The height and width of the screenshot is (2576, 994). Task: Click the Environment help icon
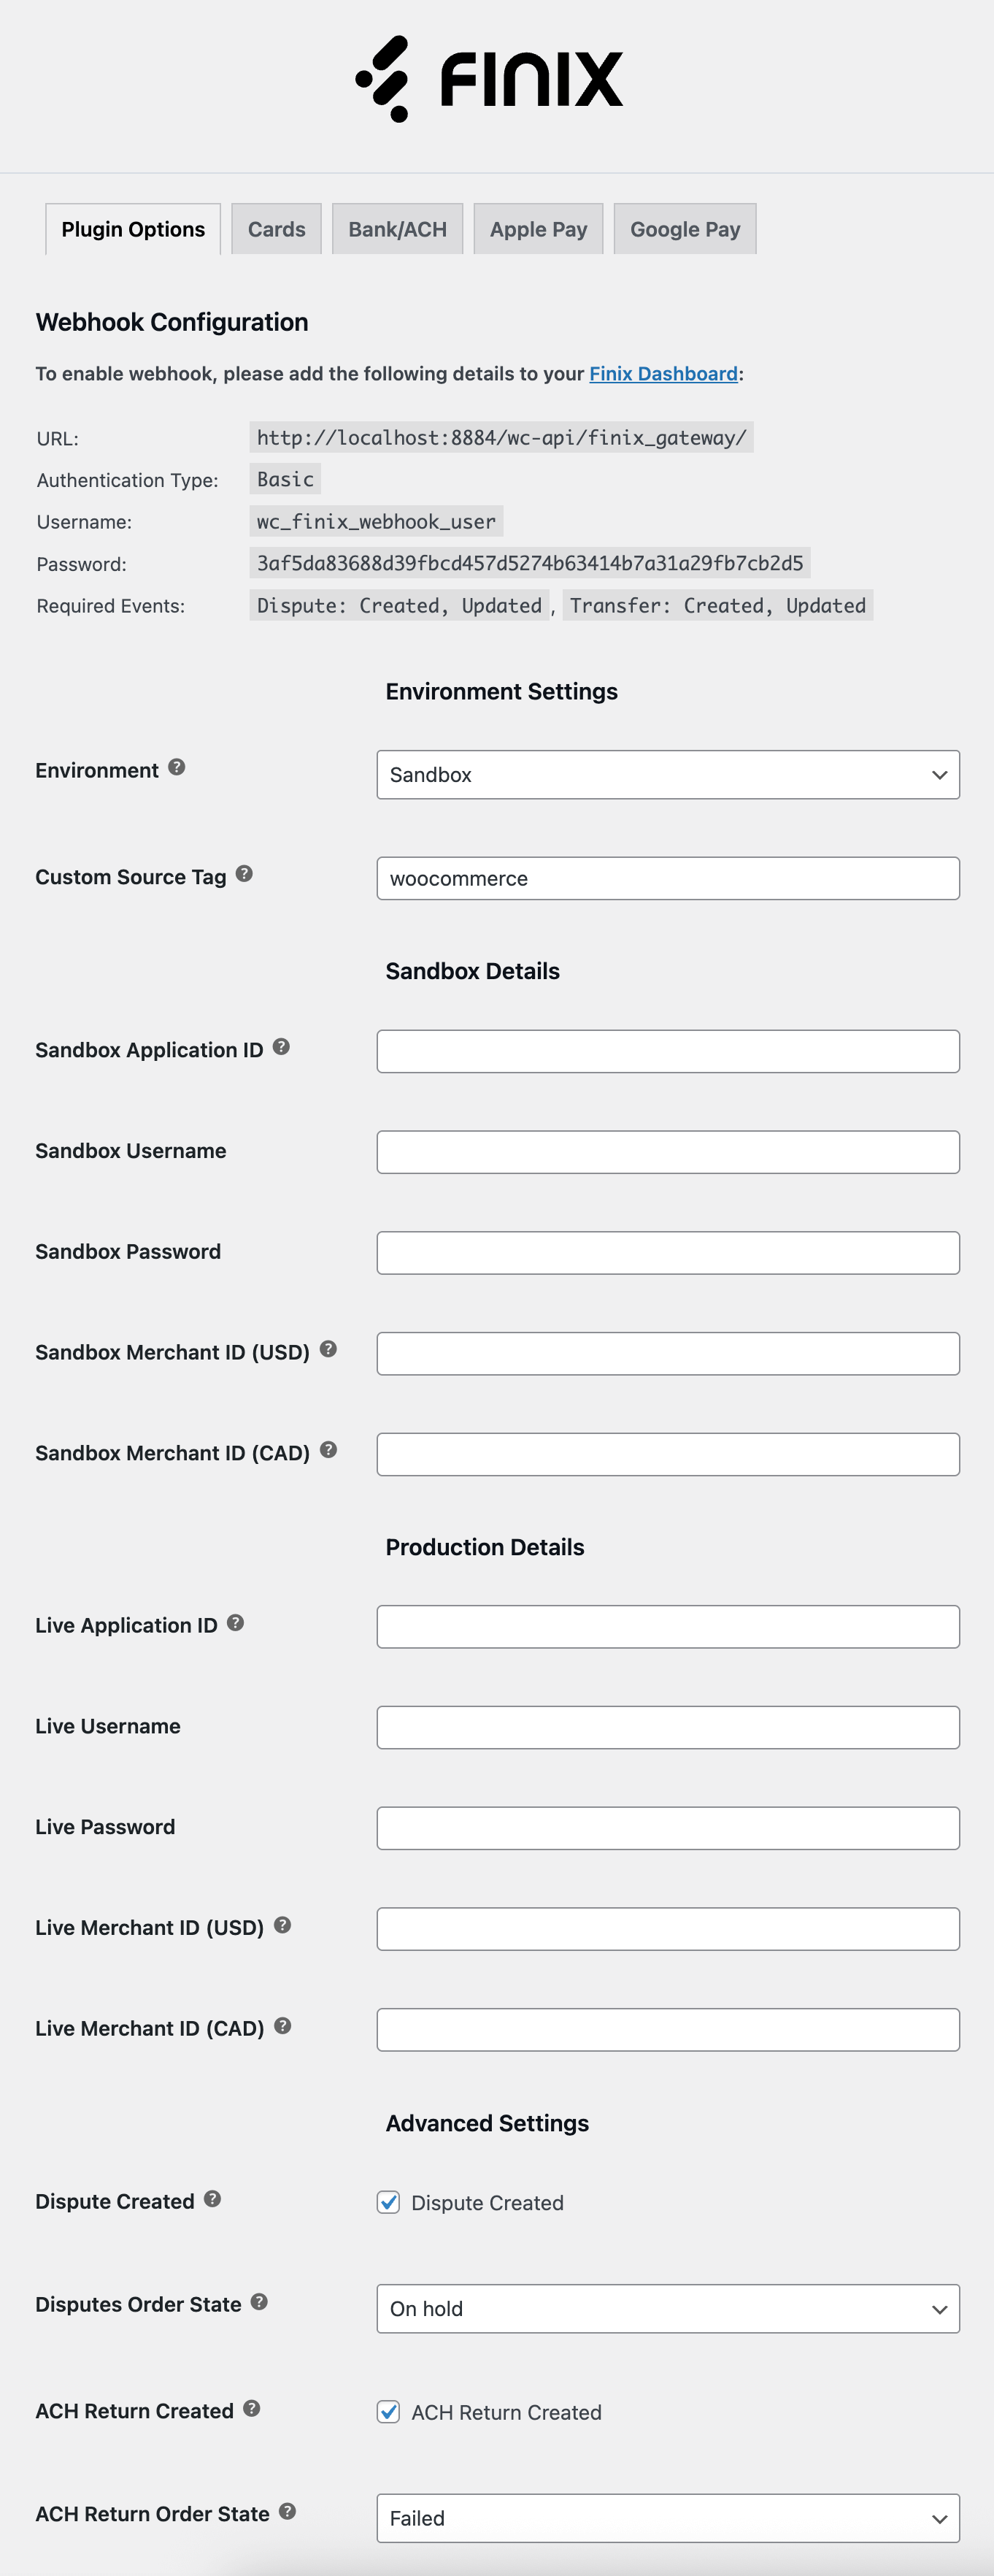coord(177,768)
